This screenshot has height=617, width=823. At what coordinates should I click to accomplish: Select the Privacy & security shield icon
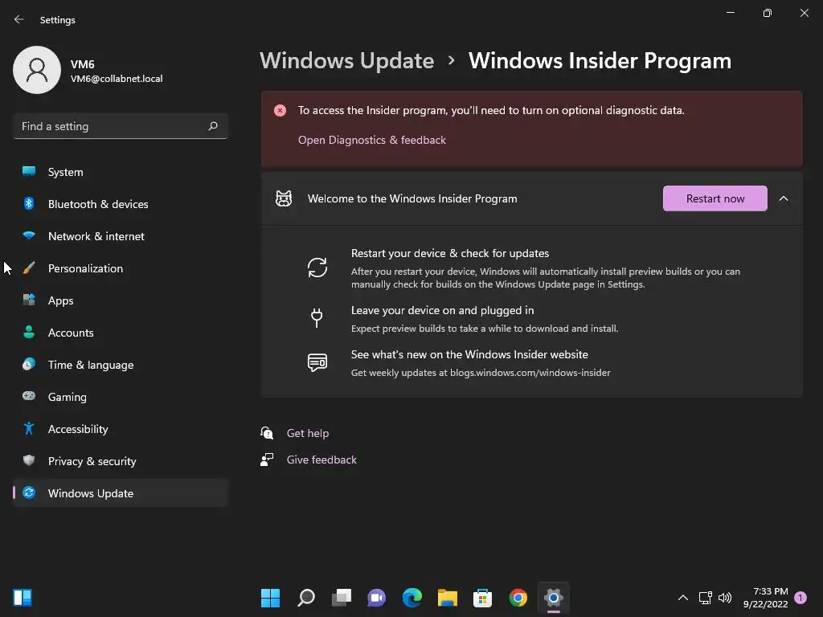click(x=29, y=460)
